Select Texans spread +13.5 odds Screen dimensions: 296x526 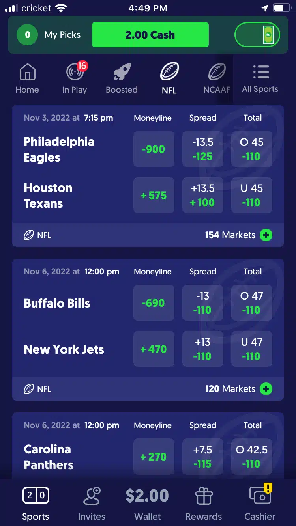(203, 195)
